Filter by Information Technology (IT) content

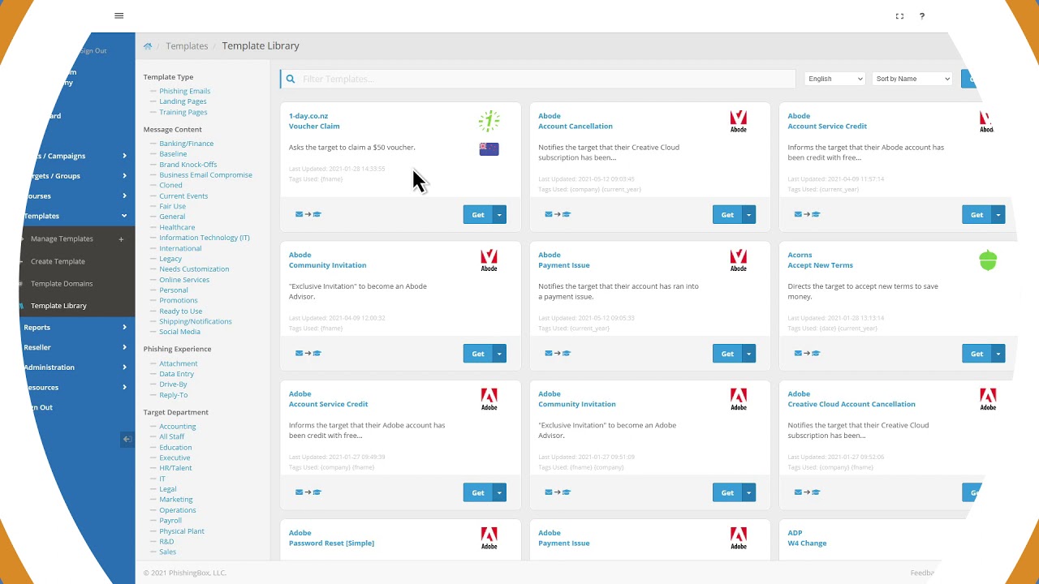204,238
